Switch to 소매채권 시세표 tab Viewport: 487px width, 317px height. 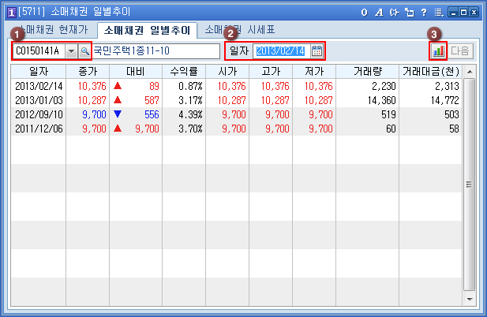(x=239, y=29)
